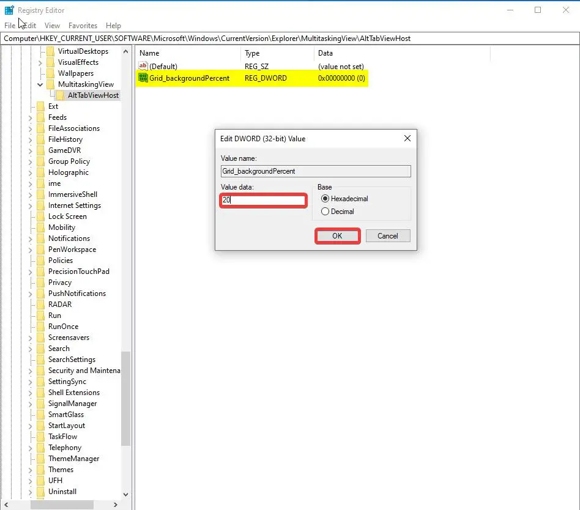The image size is (580, 510).
Task: Click the FileAssociations folder icon
Action: [x=41, y=128]
